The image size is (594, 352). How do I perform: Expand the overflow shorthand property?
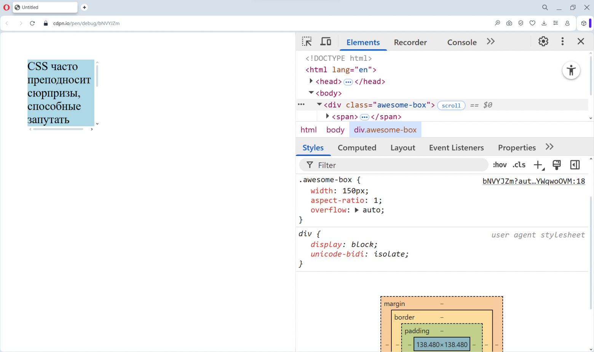tap(357, 210)
